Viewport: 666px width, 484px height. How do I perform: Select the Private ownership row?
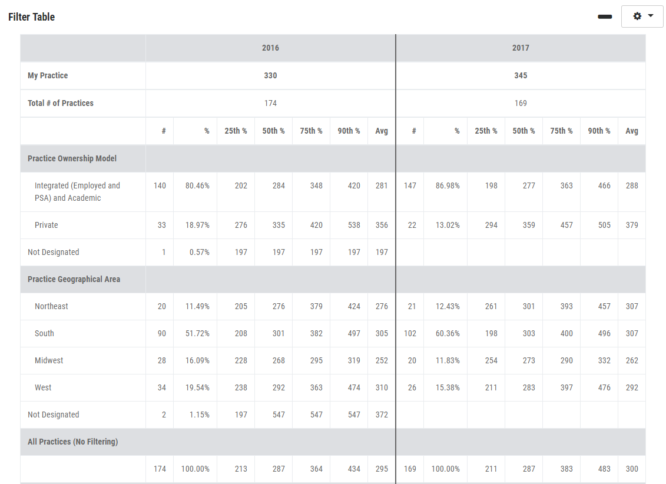coord(46,225)
